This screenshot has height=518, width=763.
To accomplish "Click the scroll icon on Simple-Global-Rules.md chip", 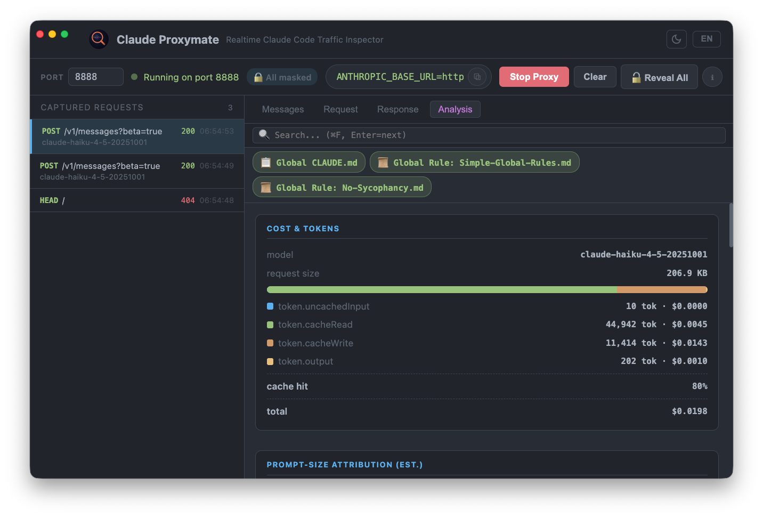I will pos(383,163).
